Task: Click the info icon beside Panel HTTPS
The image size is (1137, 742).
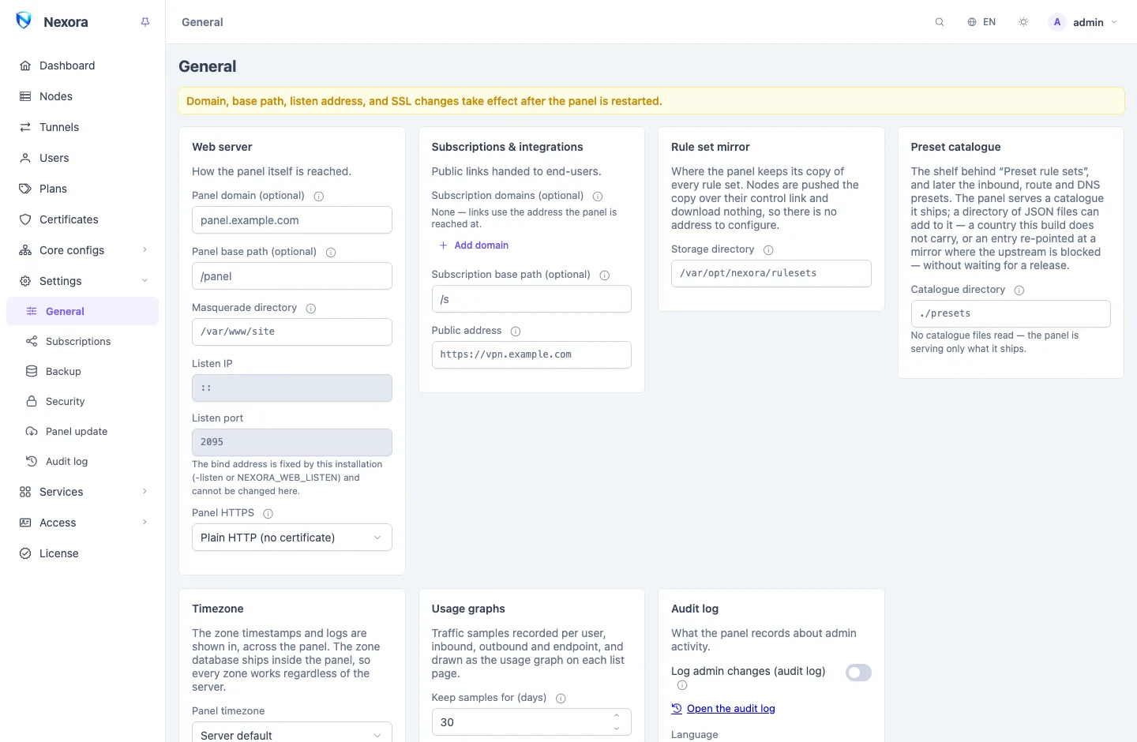Action: (x=268, y=514)
